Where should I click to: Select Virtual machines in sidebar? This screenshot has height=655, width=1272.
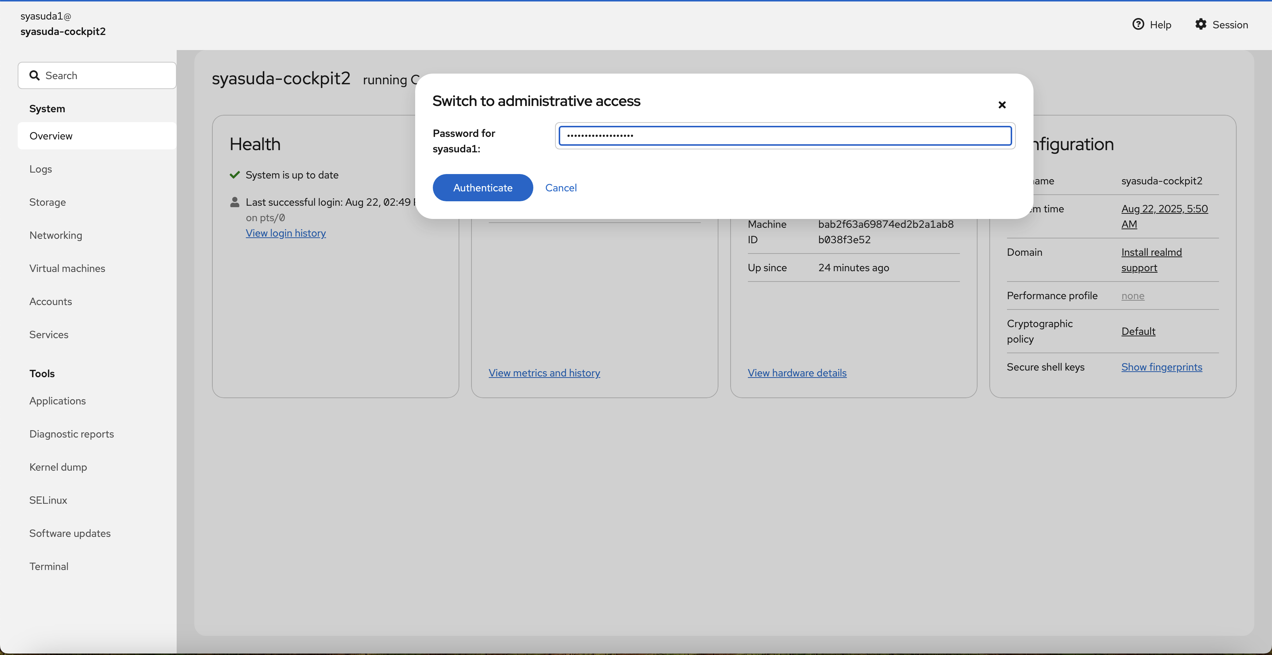coord(67,268)
